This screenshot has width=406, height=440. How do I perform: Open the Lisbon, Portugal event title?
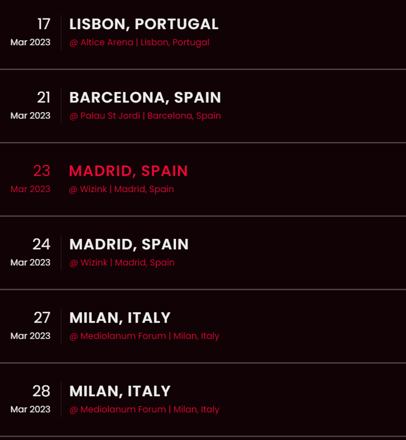pos(144,24)
